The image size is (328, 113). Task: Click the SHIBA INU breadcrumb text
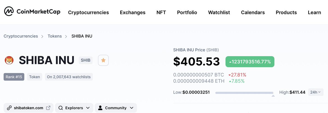(x=82, y=36)
